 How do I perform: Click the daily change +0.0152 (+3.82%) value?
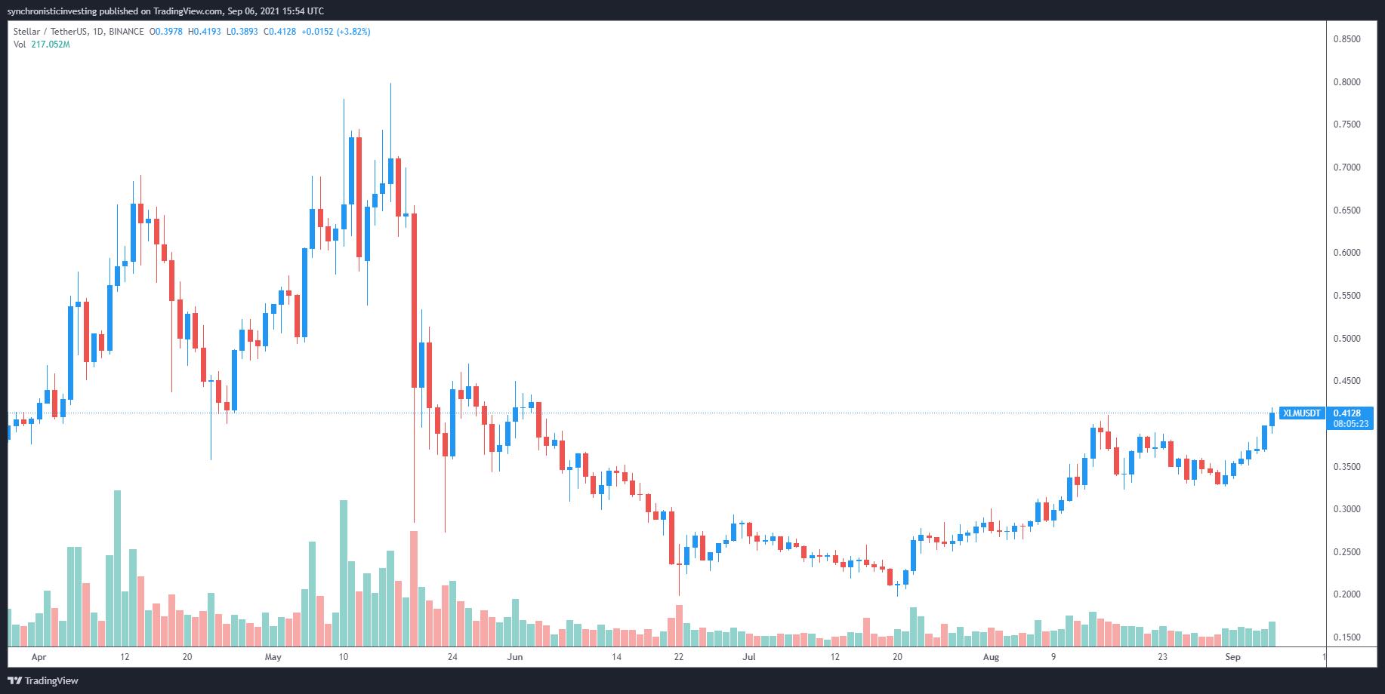point(337,32)
